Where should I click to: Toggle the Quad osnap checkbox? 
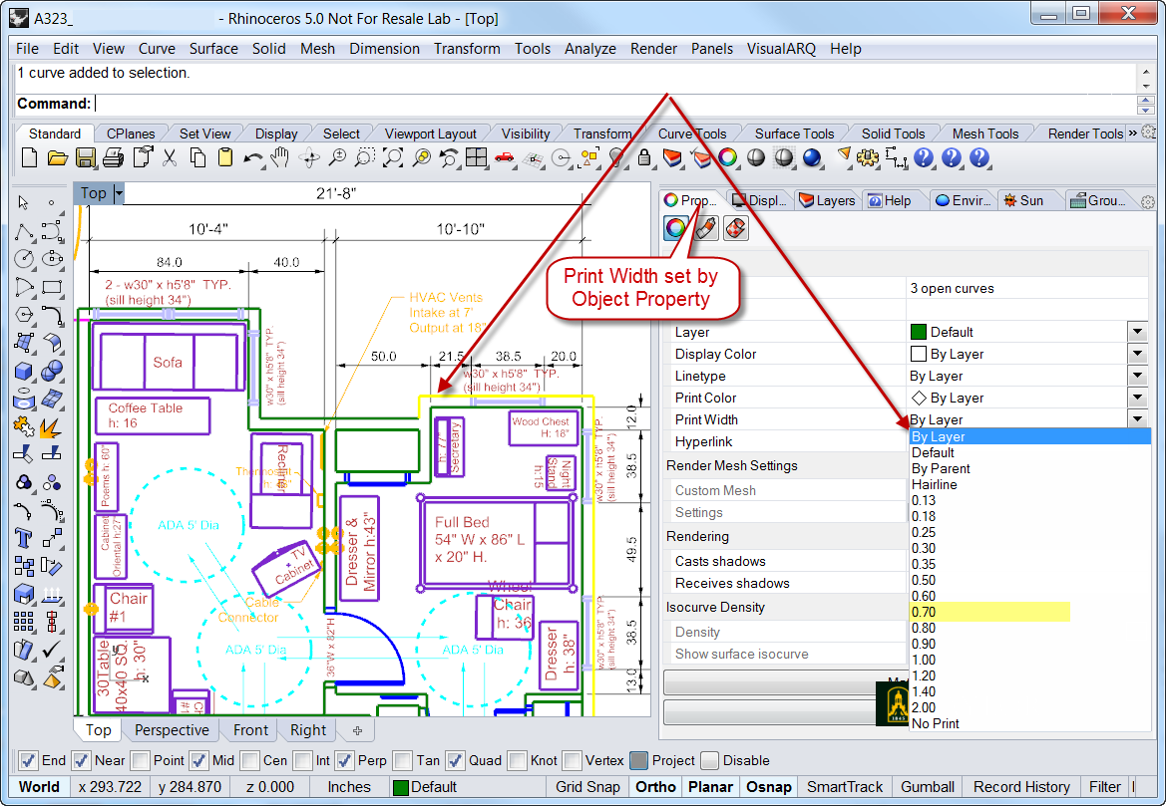click(x=455, y=761)
